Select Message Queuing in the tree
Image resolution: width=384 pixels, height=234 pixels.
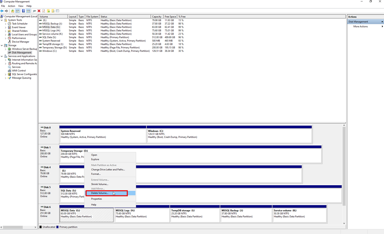click(x=22, y=78)
